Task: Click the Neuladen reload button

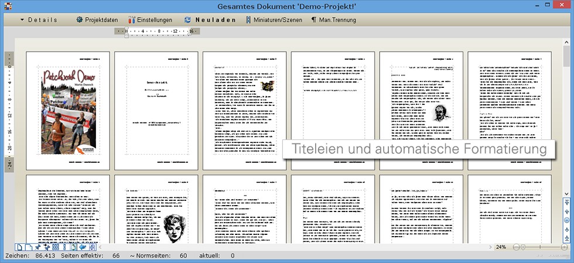Action: click(x=210, y=20)
